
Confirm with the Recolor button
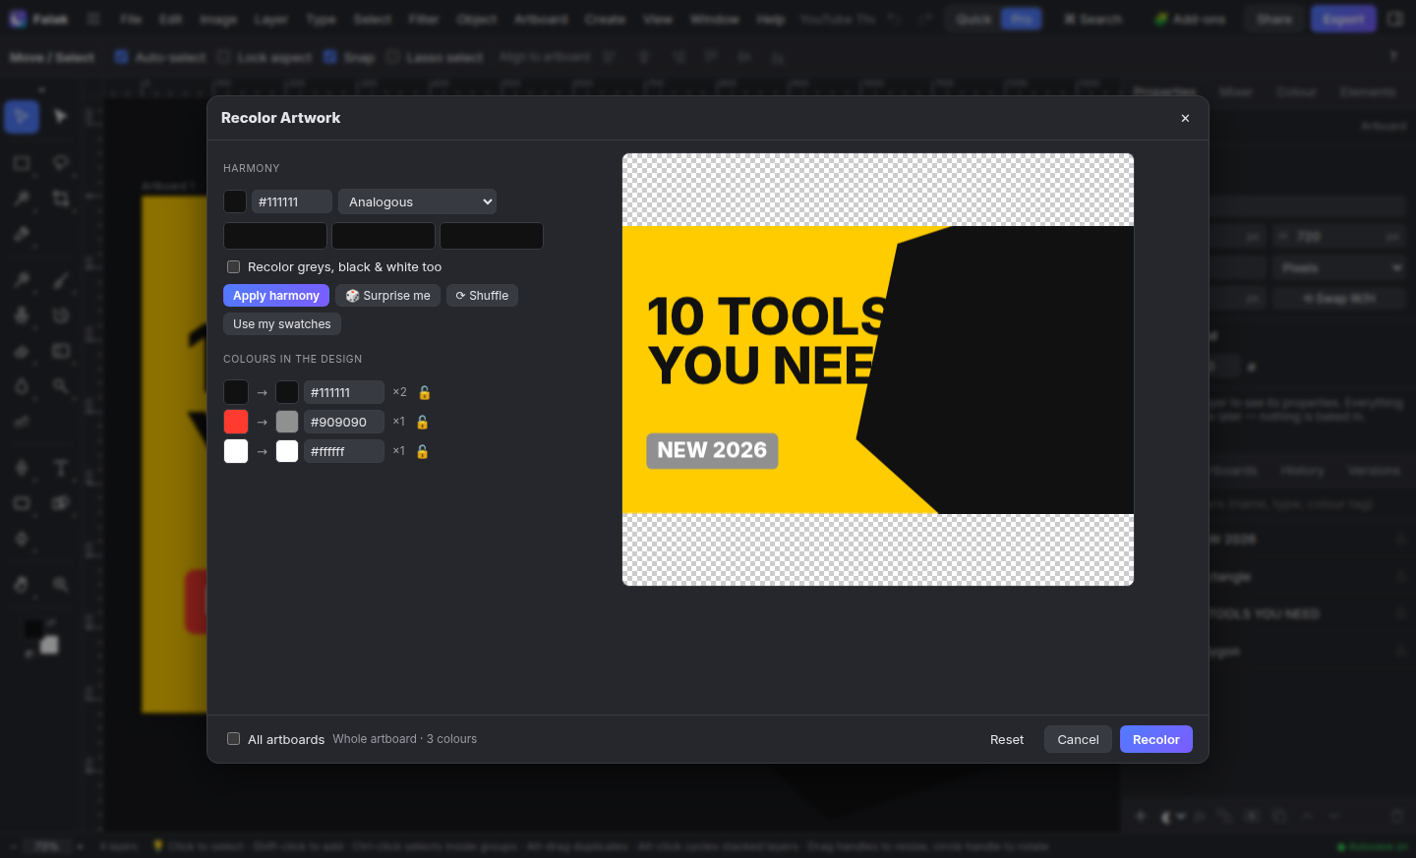coord(1156,739)
